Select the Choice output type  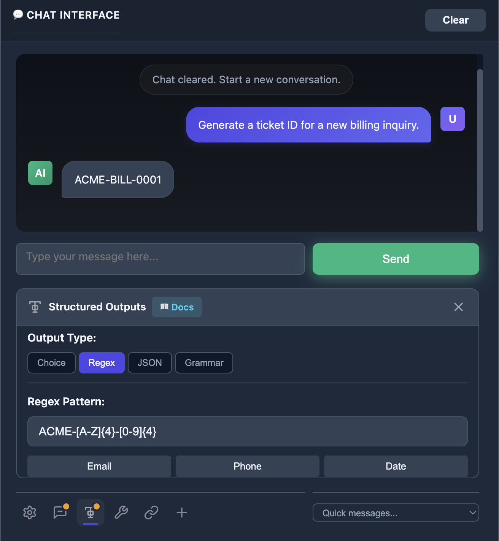coord(51,363)
